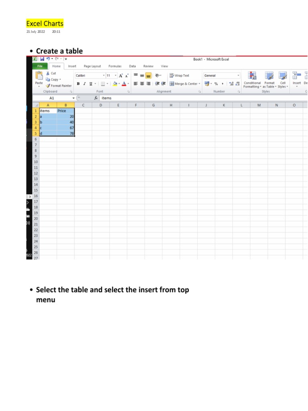Undo the last action in Quick Access Toolbar
The height and width of the screenshot is (411, 308).
(x=48, y=59)
